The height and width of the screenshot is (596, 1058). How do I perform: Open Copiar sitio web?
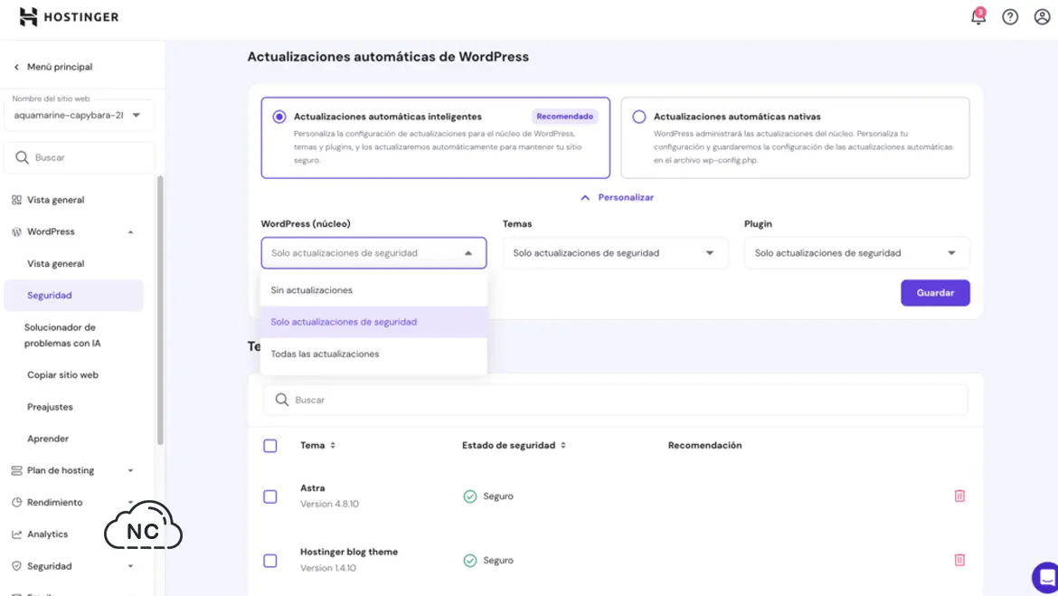62,375
